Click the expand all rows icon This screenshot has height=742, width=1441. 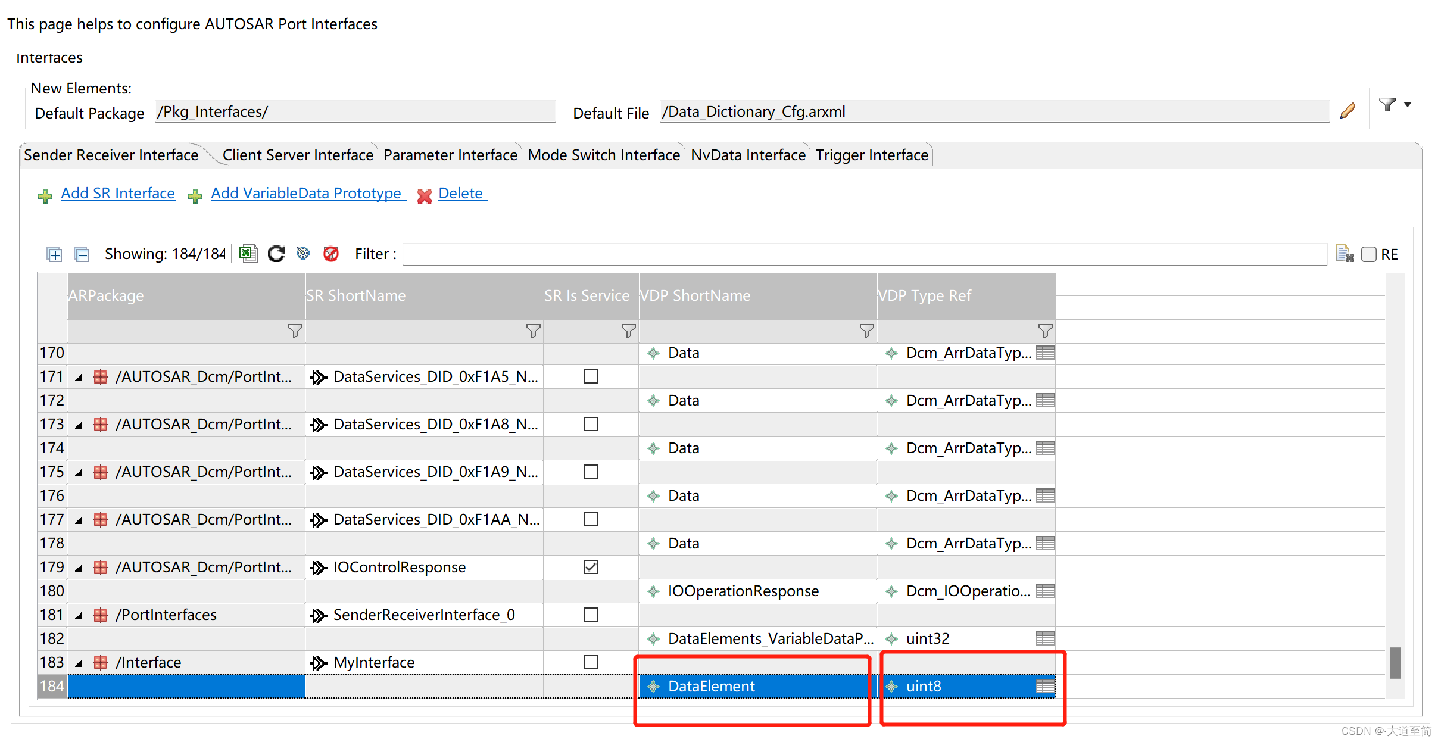coord(54,254)
